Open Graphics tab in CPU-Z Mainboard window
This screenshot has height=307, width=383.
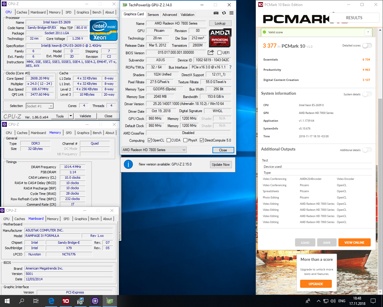pos(81,219)
